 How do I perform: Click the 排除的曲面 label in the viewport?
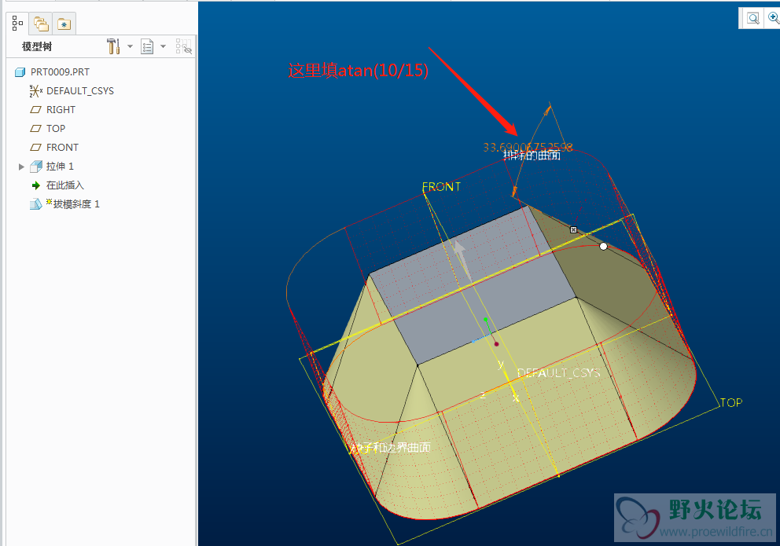pyautogui.click(x=532, y=156)
